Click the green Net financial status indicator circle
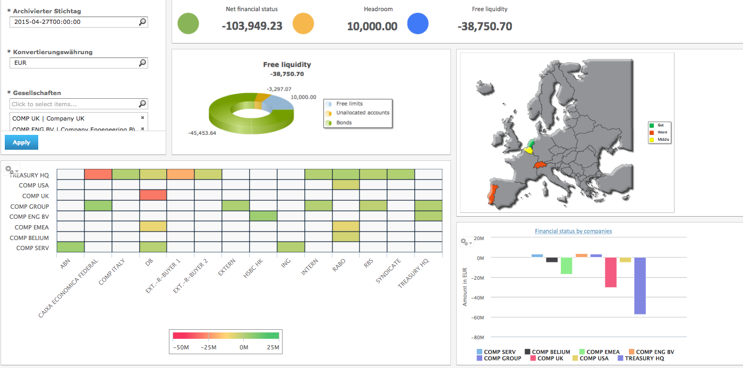This screenshot has width=743, height=368. pyautogui.click(x=188, y=24)
